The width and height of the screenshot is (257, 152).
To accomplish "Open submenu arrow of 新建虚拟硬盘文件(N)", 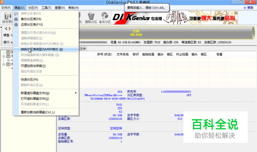I will point(76,93).
